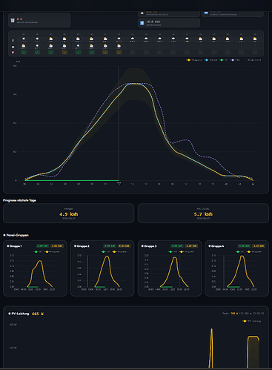Toggle IST legend entry in Gruppe 1 chart
Screen dimensions: 272x370
(x=38, y=251)
